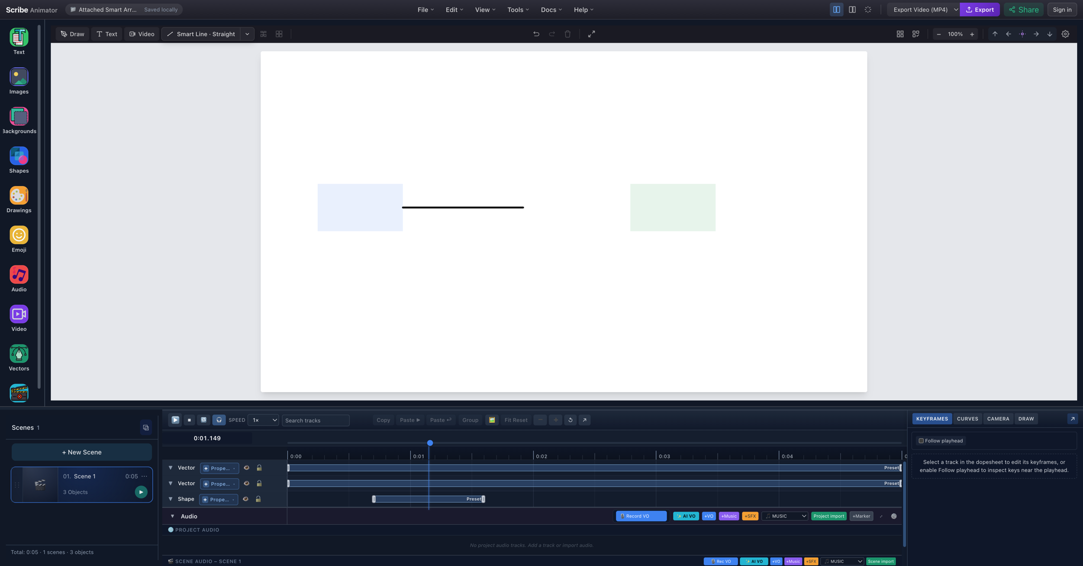Open the Images library in sidebar
Image resolution: width=1083 pixels, height=566 pixels.
pos(19,81)
